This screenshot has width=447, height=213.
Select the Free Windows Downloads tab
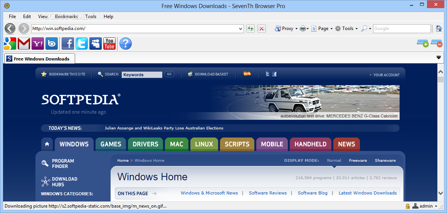pyautogui.click(x=40, y=59)
